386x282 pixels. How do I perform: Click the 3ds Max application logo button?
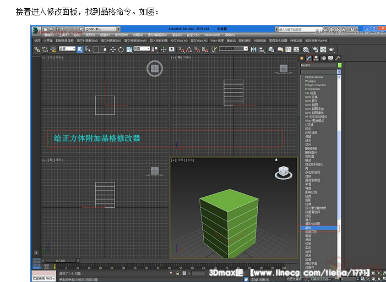36,31
